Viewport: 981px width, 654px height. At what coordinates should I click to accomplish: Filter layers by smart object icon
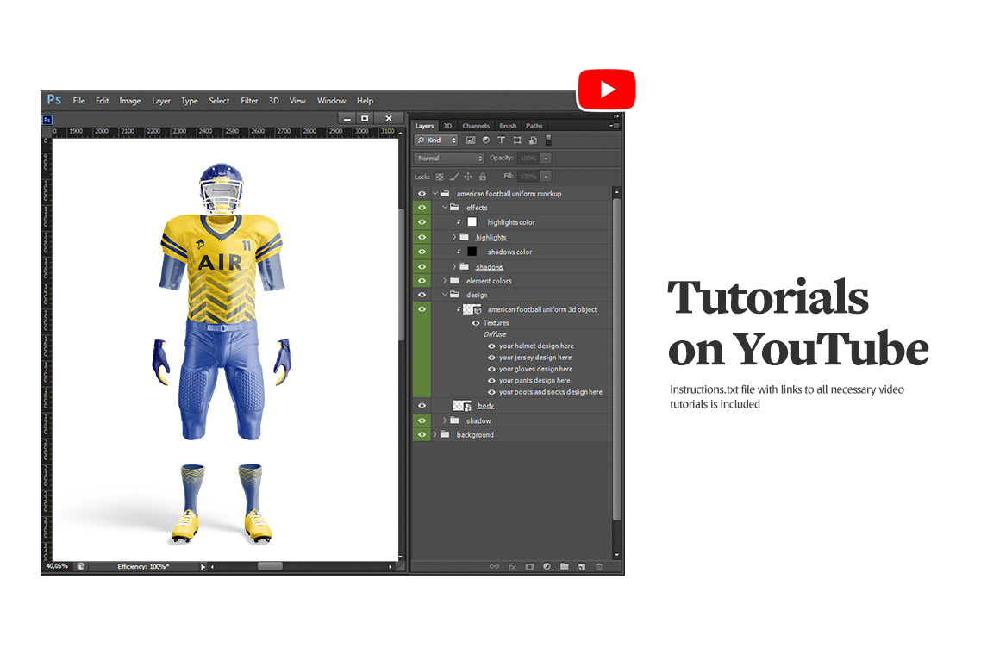533,140
